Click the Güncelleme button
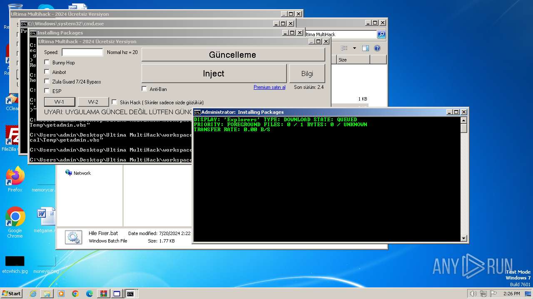Image resolution: width=533 pixels, height=299 pixels. click(x=233, y=55)
